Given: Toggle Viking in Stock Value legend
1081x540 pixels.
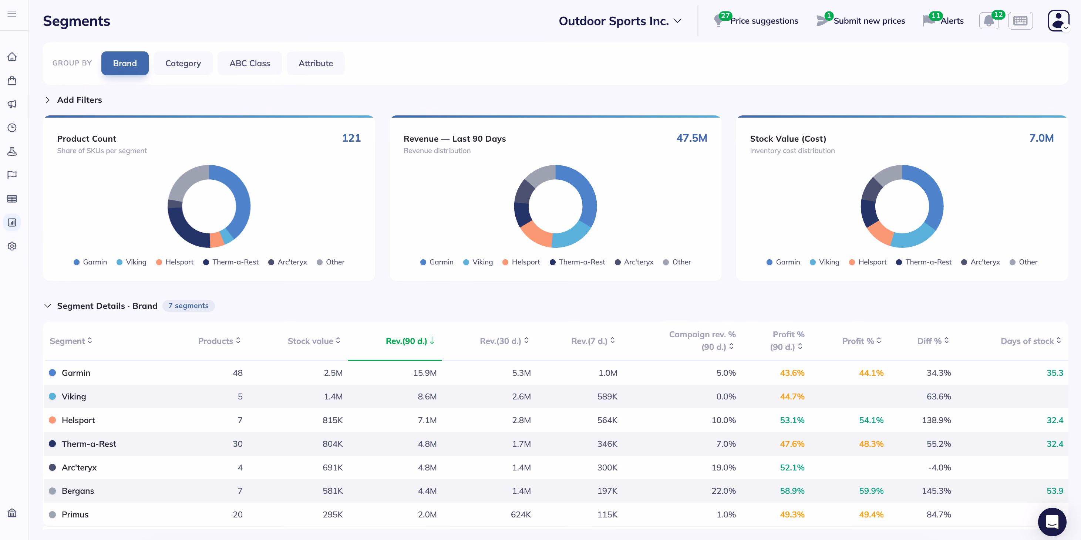Looking at the screenshot, I should click(x=825, y=262).
